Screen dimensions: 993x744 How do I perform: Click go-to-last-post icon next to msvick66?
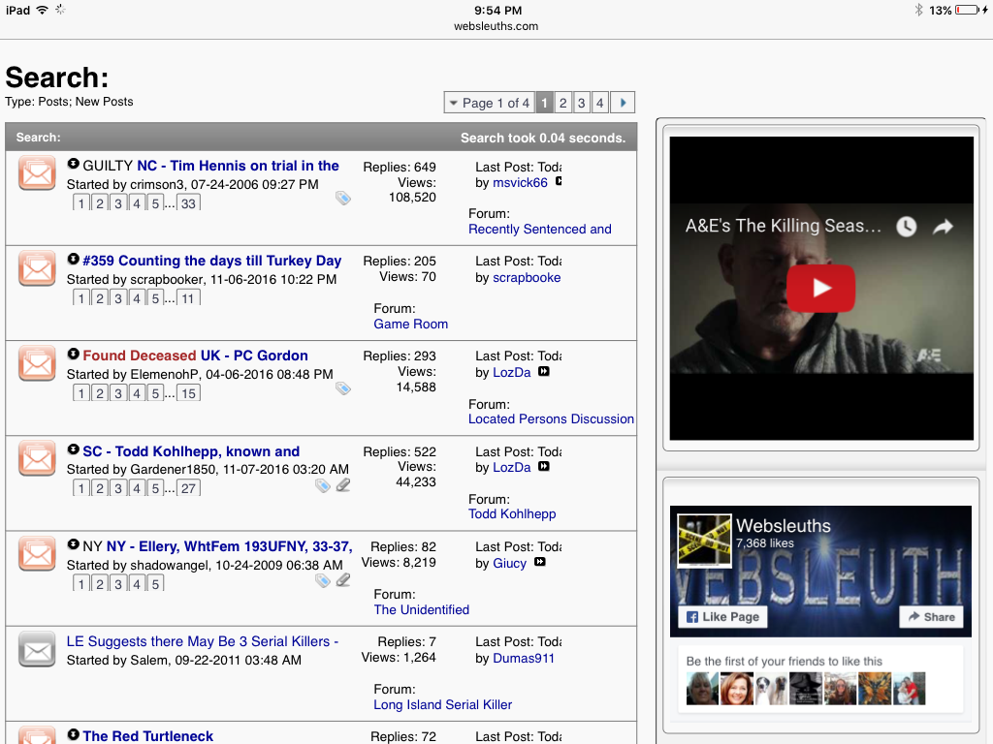(x=559, y=182)
